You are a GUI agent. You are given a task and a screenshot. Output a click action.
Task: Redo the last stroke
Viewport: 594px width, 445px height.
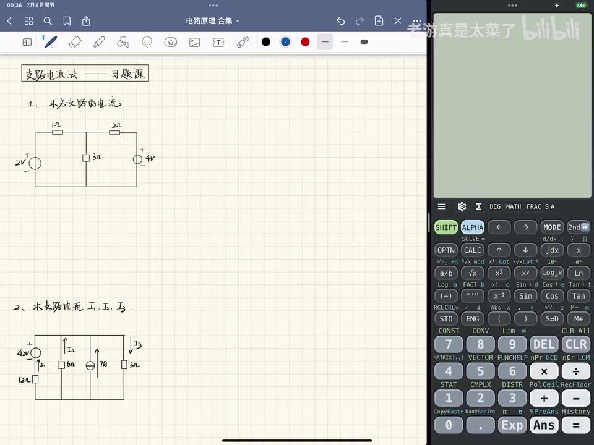pyautogui.click(x=359, y=21)
